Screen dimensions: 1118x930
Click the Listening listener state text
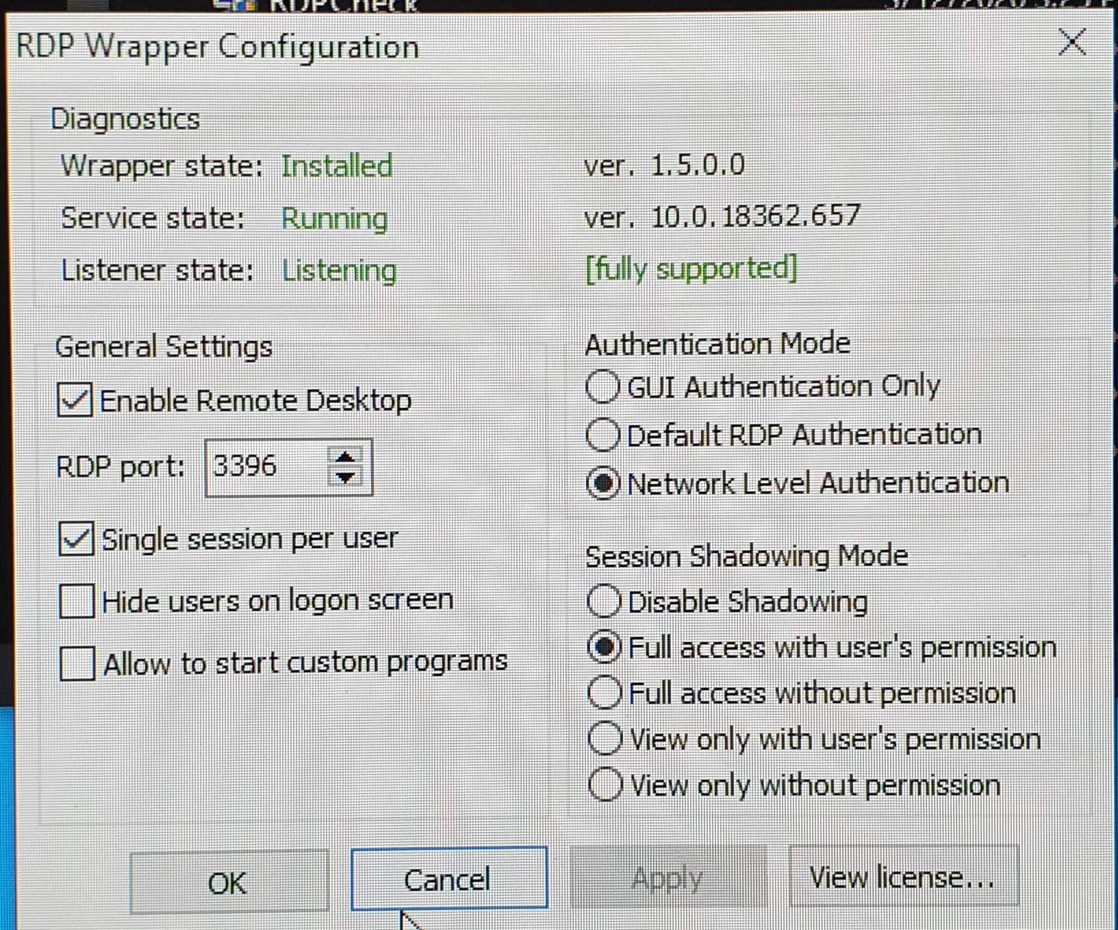[x=339, y=271]
